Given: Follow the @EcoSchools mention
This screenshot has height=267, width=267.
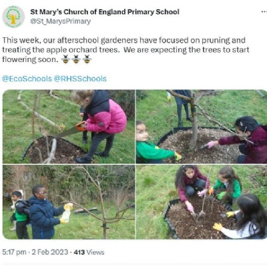Looking at the screenshot, I should (x=27, y=79).
